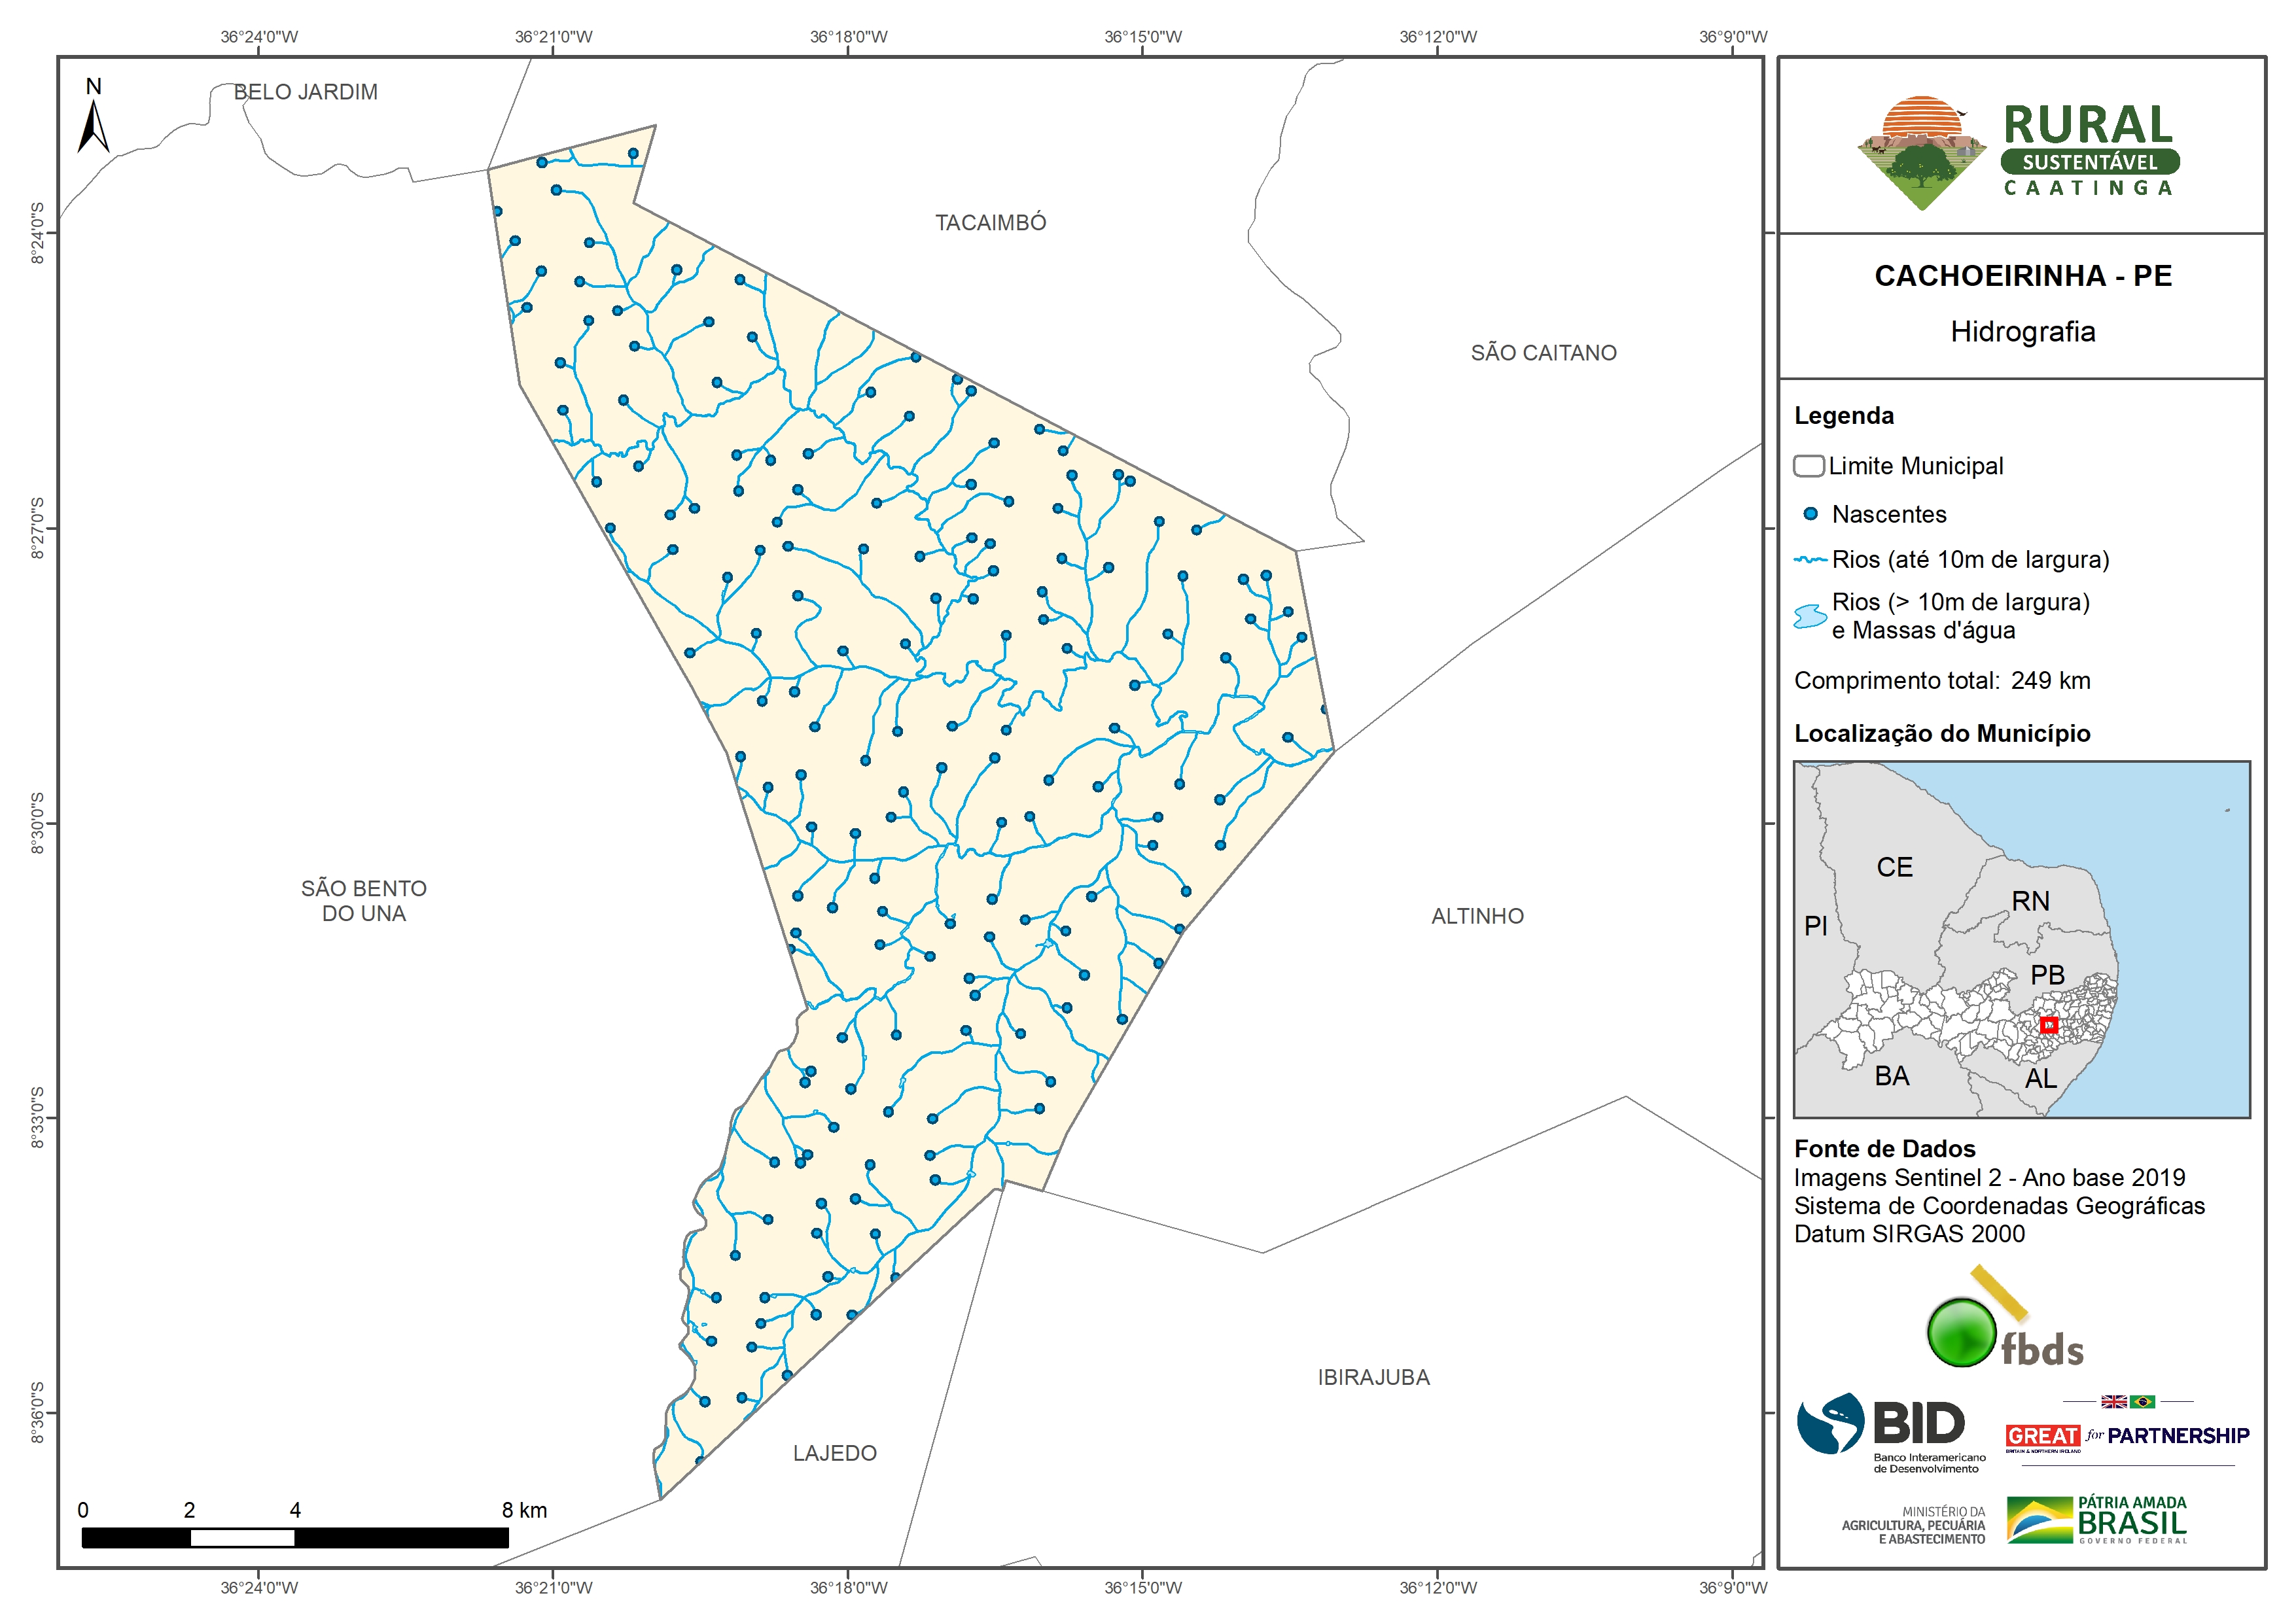Click the TACAIMBÓ municipality label

(x=990, y=223)
